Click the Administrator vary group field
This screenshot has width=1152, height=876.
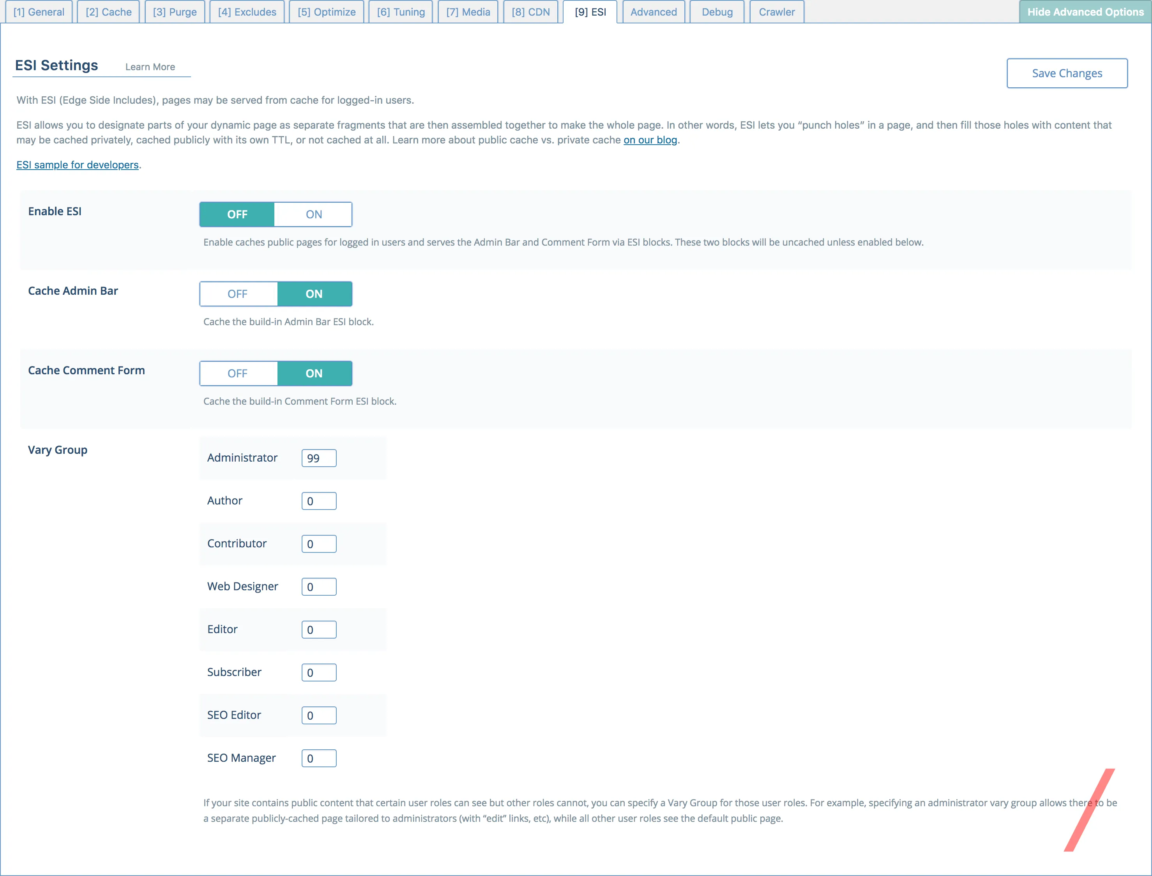(x=318, y=458)
